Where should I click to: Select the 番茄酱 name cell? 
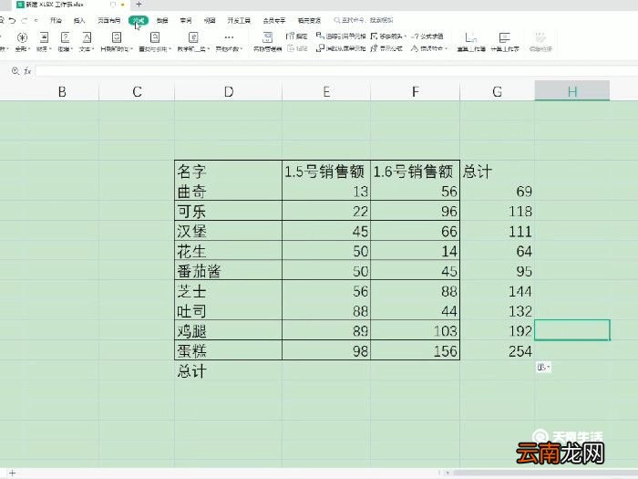pyautogui.click(x=228, y=270)
